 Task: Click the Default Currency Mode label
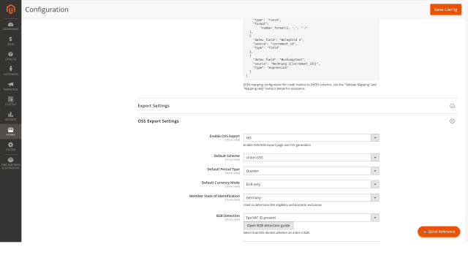pyautogui.click(x=221, y=183)
